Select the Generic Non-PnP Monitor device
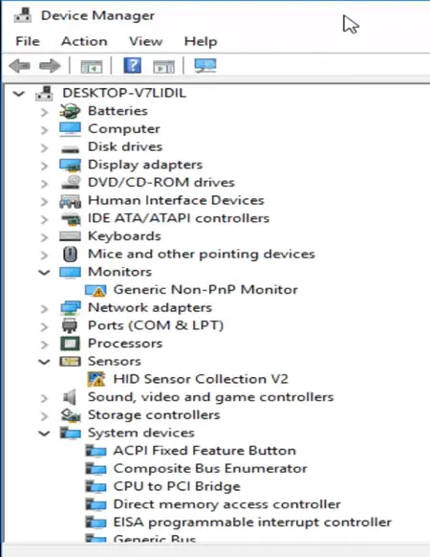This screenshot has width=430, height=557. point(205,290)
